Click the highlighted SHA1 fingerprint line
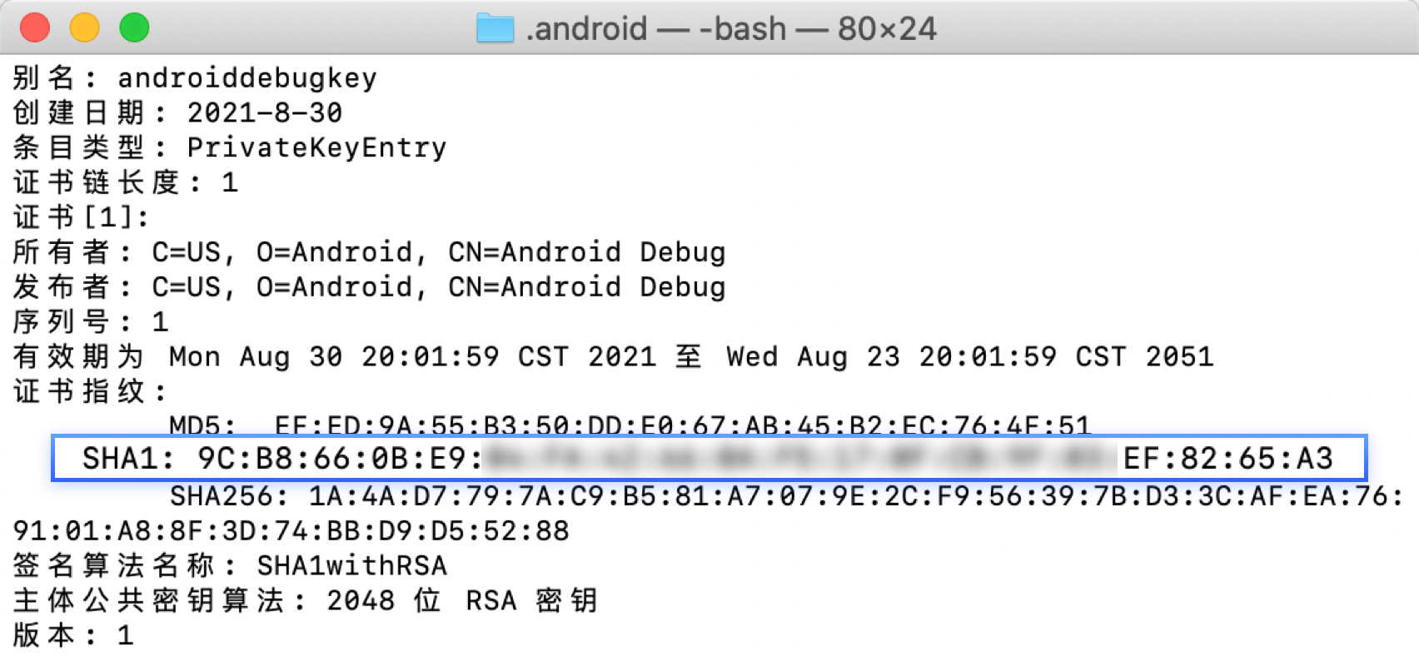Image resolution: width=1419 pixels, height=671 pixels. coord(708,459)
